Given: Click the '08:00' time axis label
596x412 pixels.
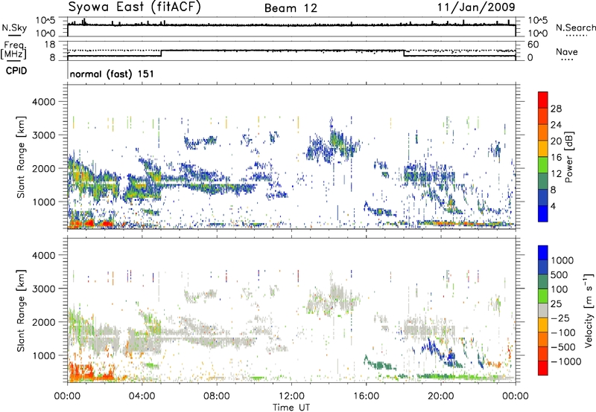Looking at the screenshot, I should tap(216, 396).
